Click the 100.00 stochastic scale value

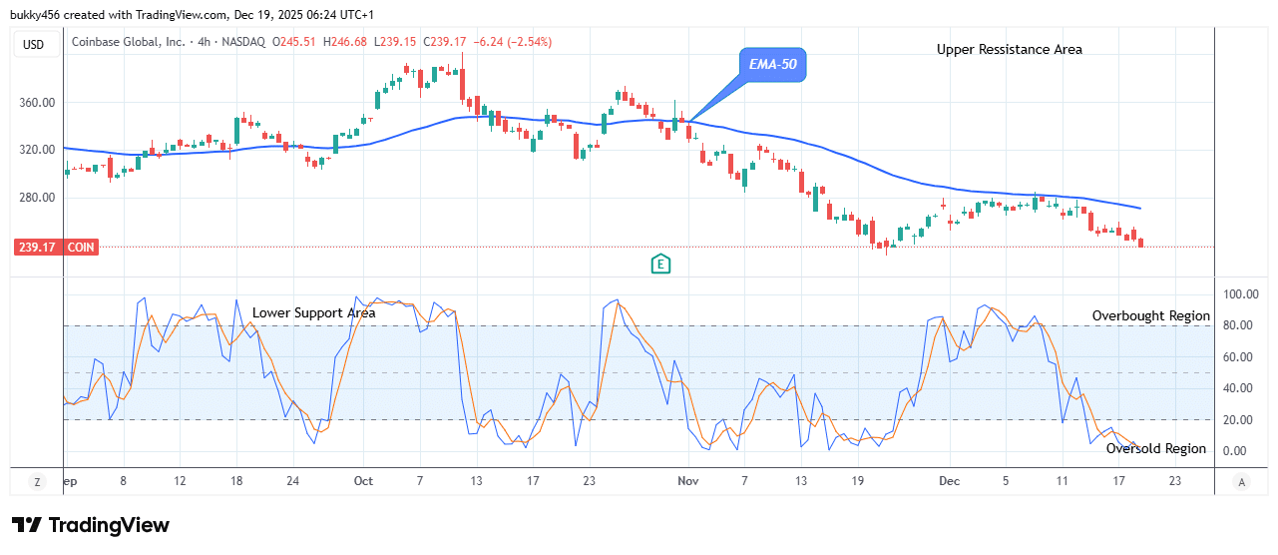pyautogui.click(x=1240, y=294)
